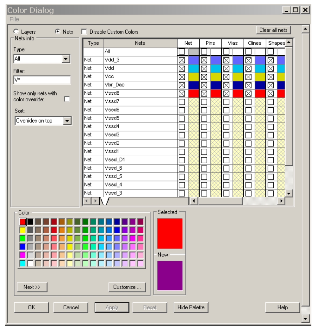This screenshot has width=315, height=329.
Task: Click the red Net color cell for Vssd8
Action: (x=193, y=93)
